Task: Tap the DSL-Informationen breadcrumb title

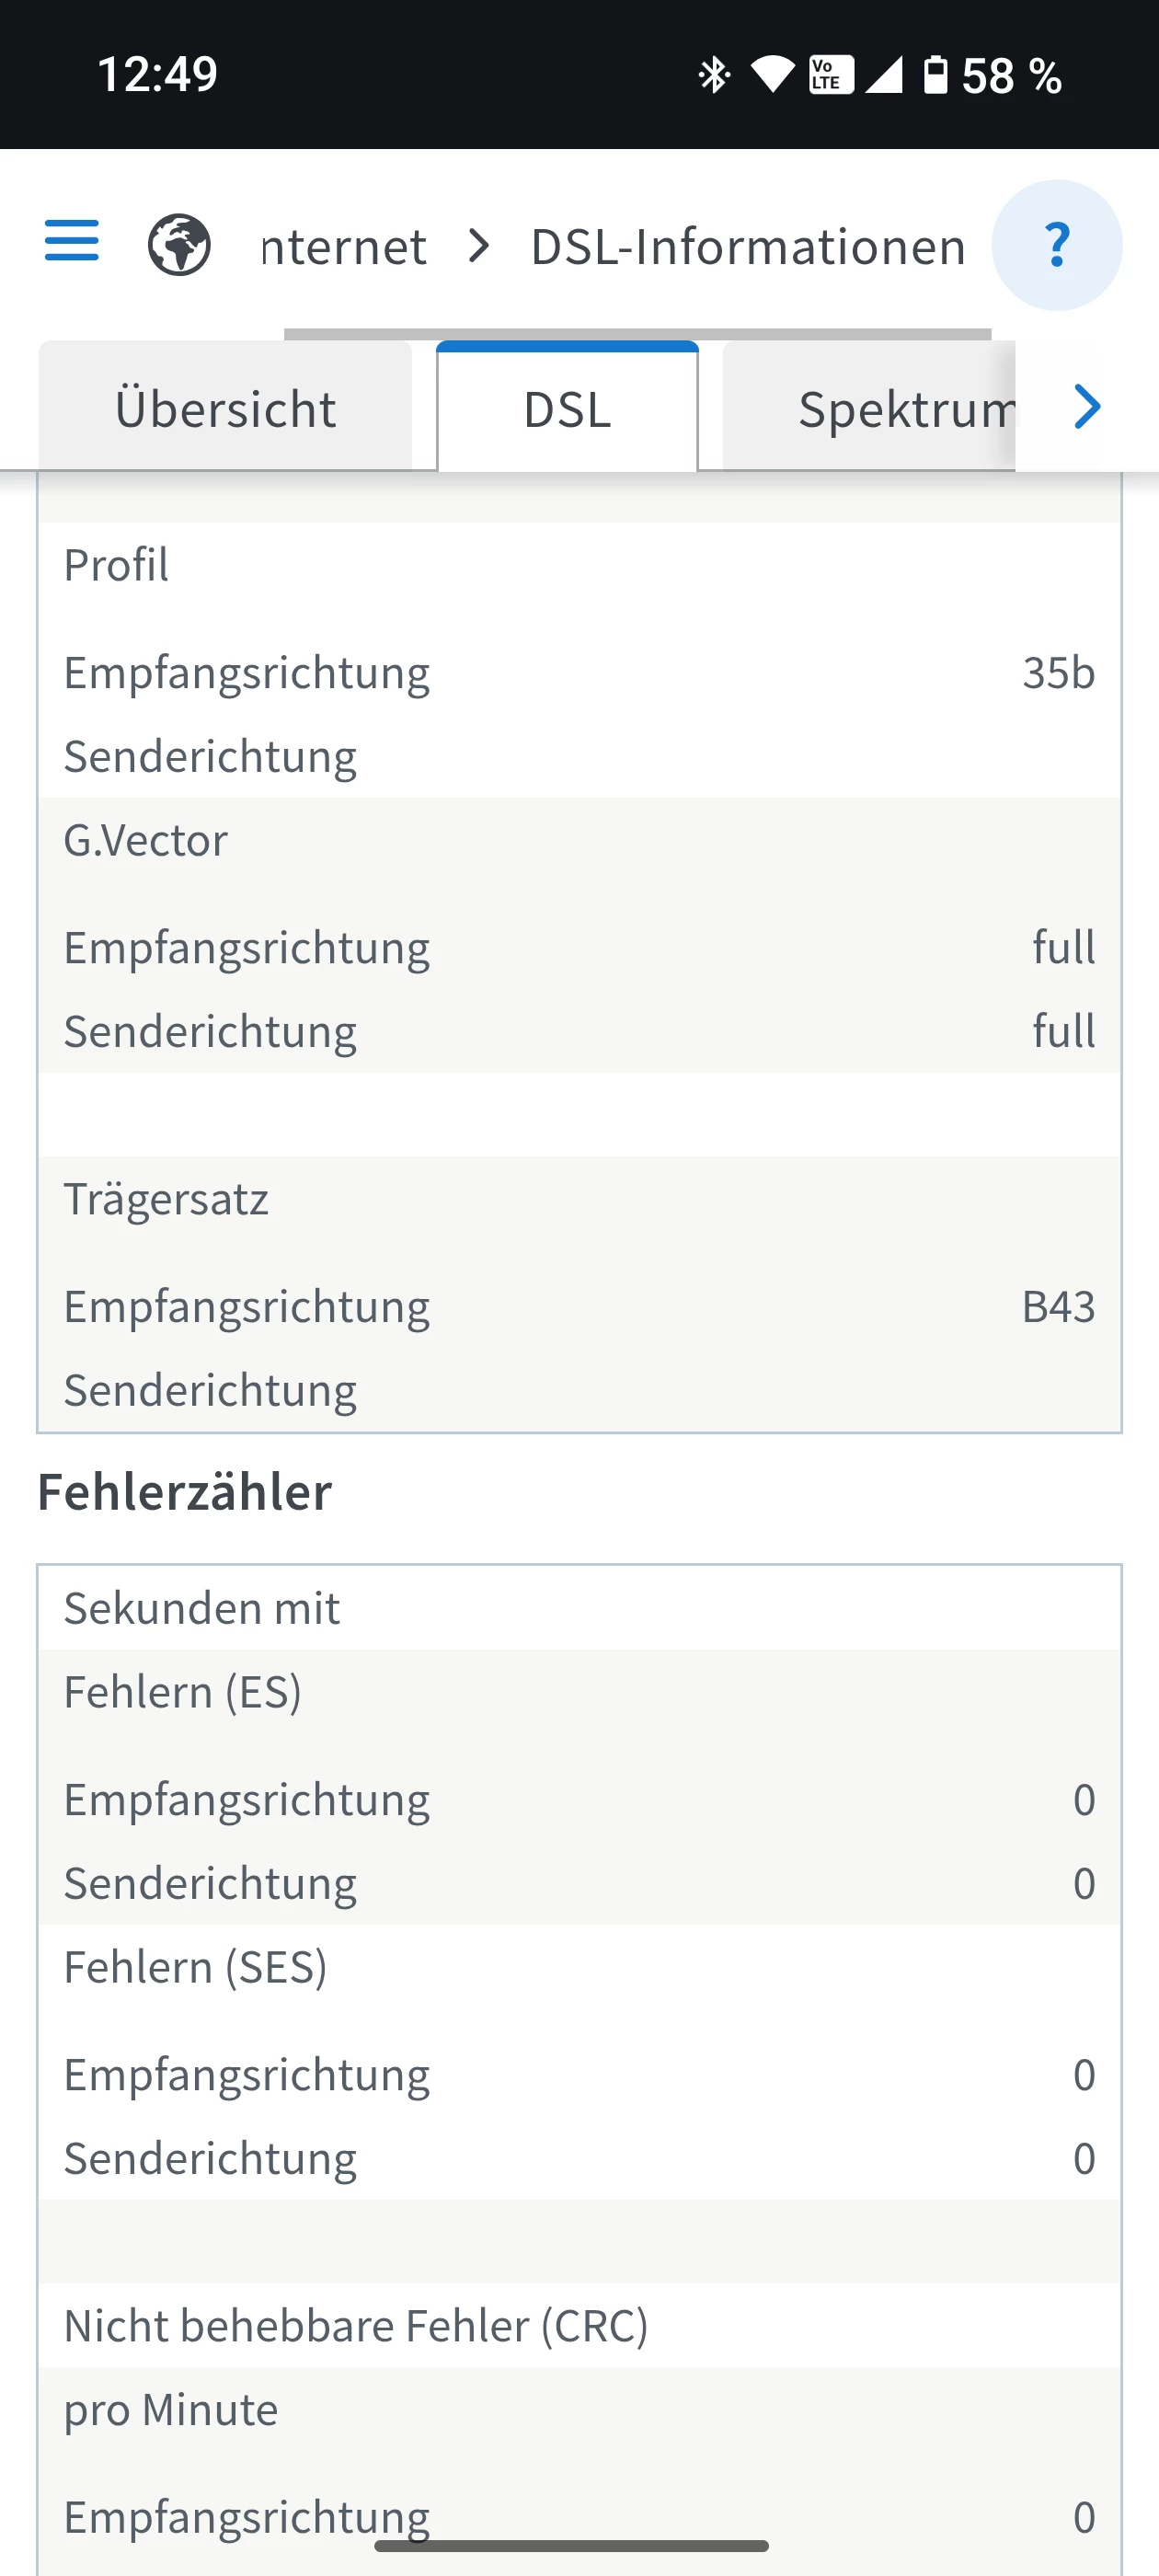Action: (748, 247)
